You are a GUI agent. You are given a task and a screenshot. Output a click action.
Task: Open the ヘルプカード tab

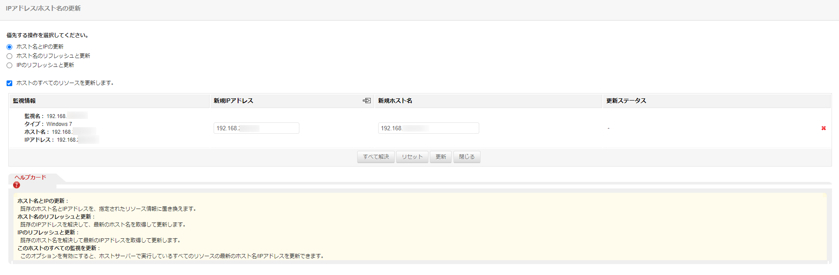point(31,177)
